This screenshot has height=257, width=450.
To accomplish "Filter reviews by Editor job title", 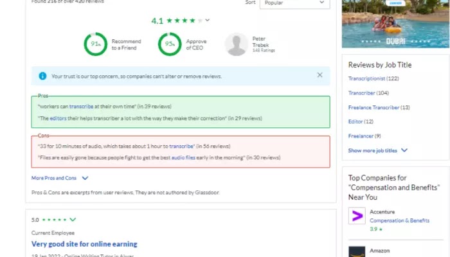I will (355, 121).
